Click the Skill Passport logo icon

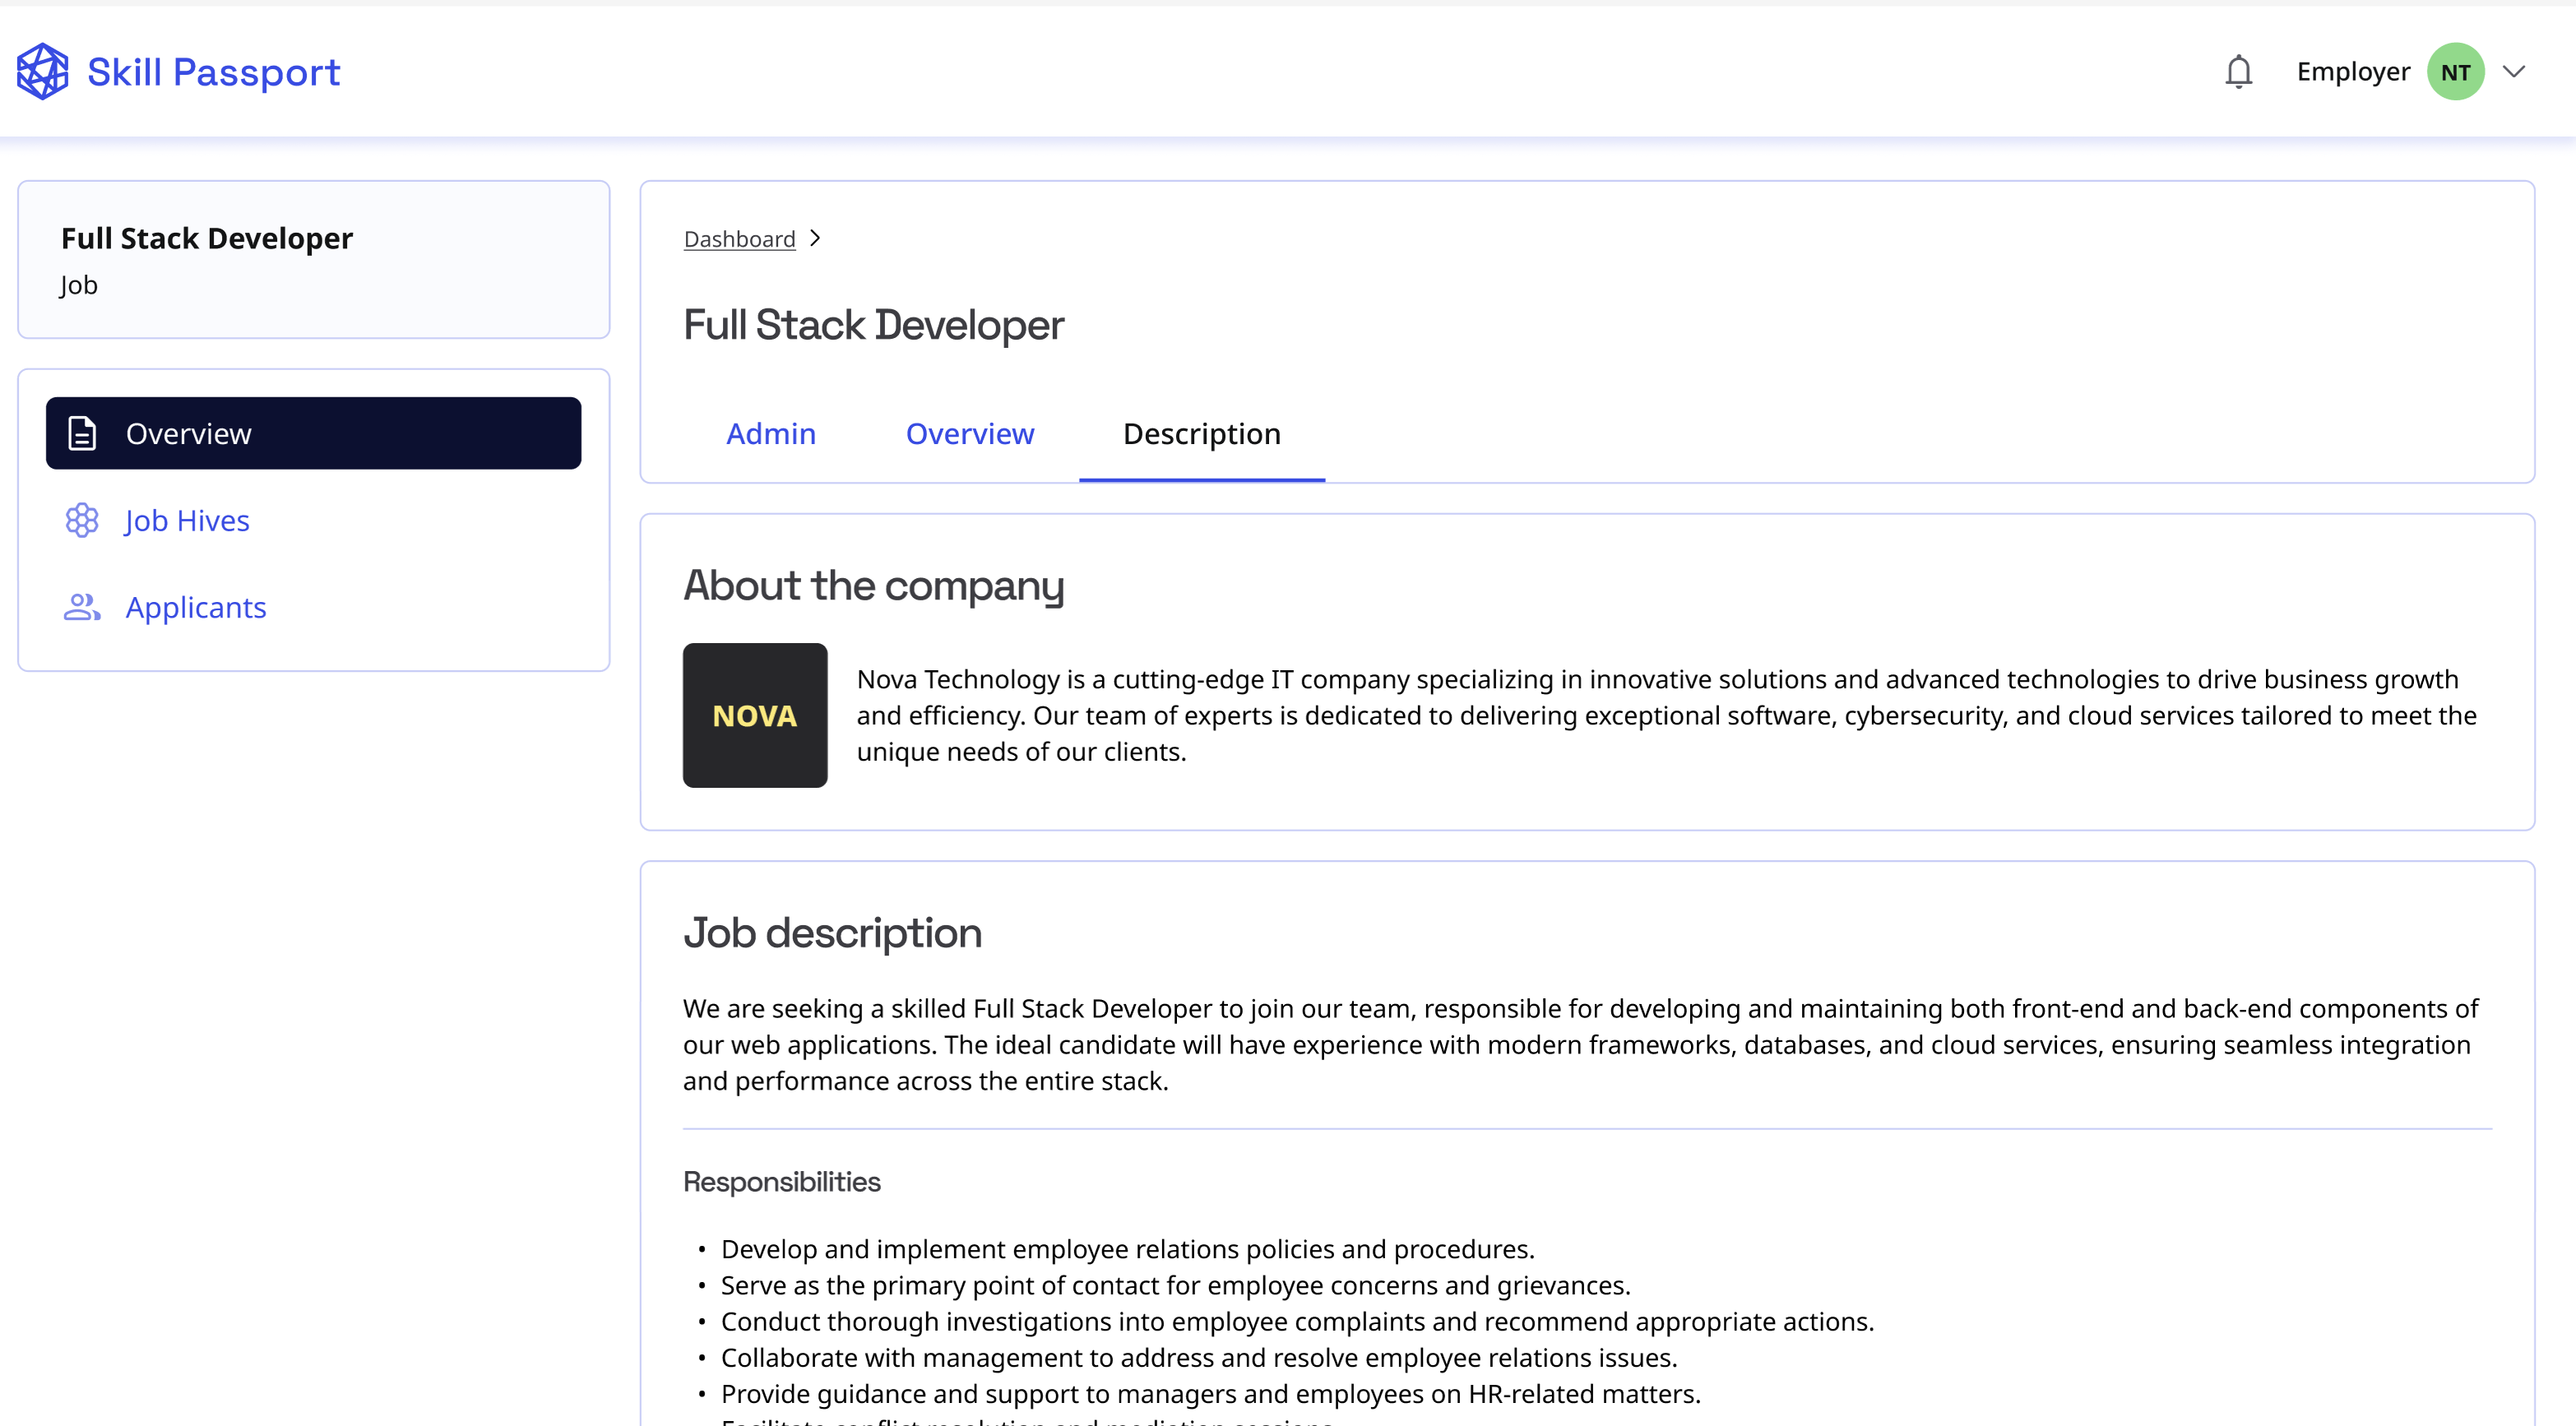point(42,72)
